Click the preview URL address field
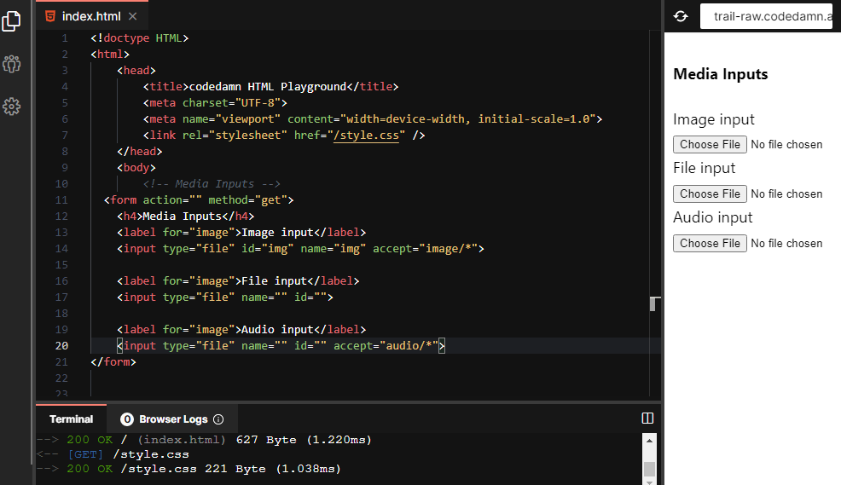Image resolution: width=841 pixels, height=485 pixels. click(766, 16)
